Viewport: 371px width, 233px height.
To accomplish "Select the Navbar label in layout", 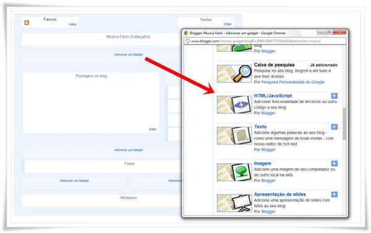I will (206, 20).
